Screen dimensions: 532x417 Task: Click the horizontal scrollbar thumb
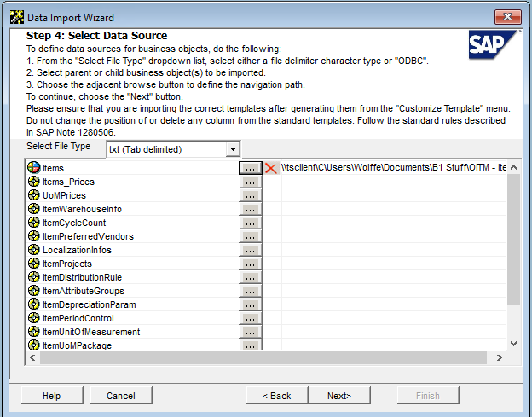click(x=263, y=357)
